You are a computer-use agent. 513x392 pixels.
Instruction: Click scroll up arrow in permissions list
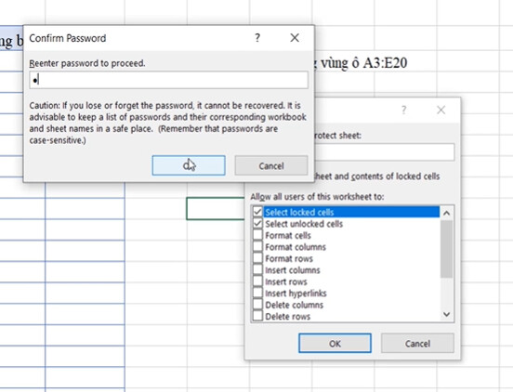(447, 213)
